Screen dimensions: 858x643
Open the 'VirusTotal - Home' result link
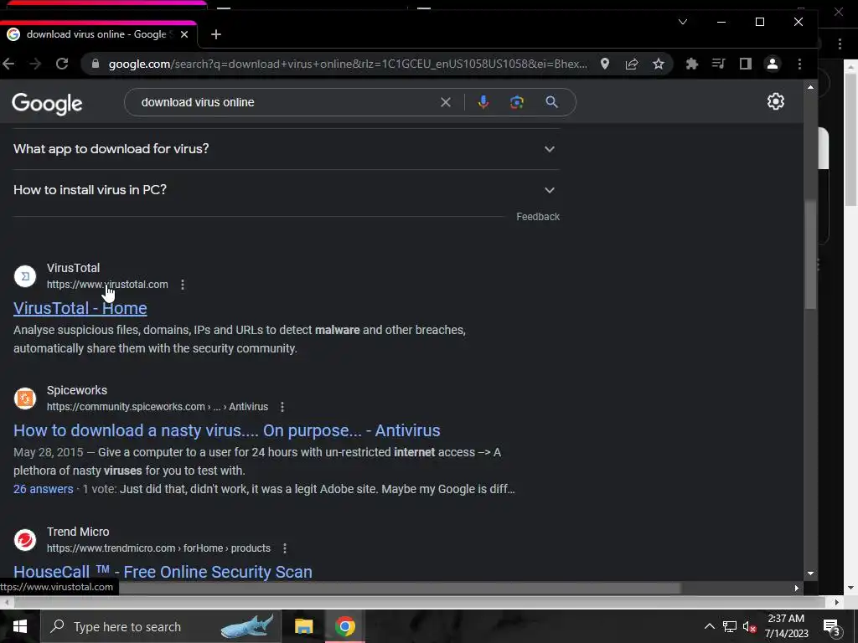tap(80, 308)
